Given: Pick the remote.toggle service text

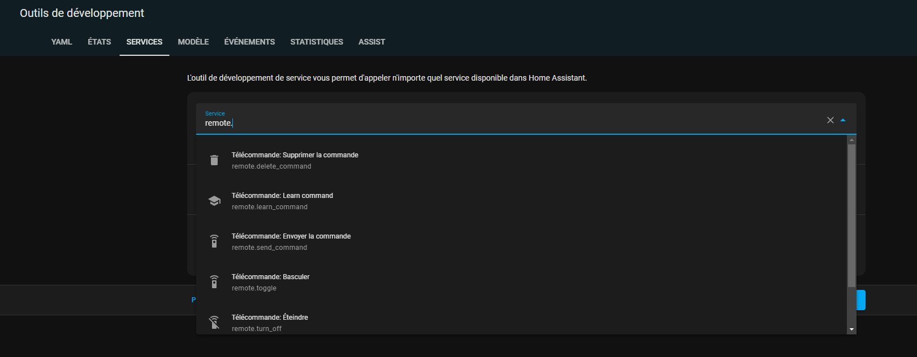Looking at the screenshot, I should coord(254,288).
